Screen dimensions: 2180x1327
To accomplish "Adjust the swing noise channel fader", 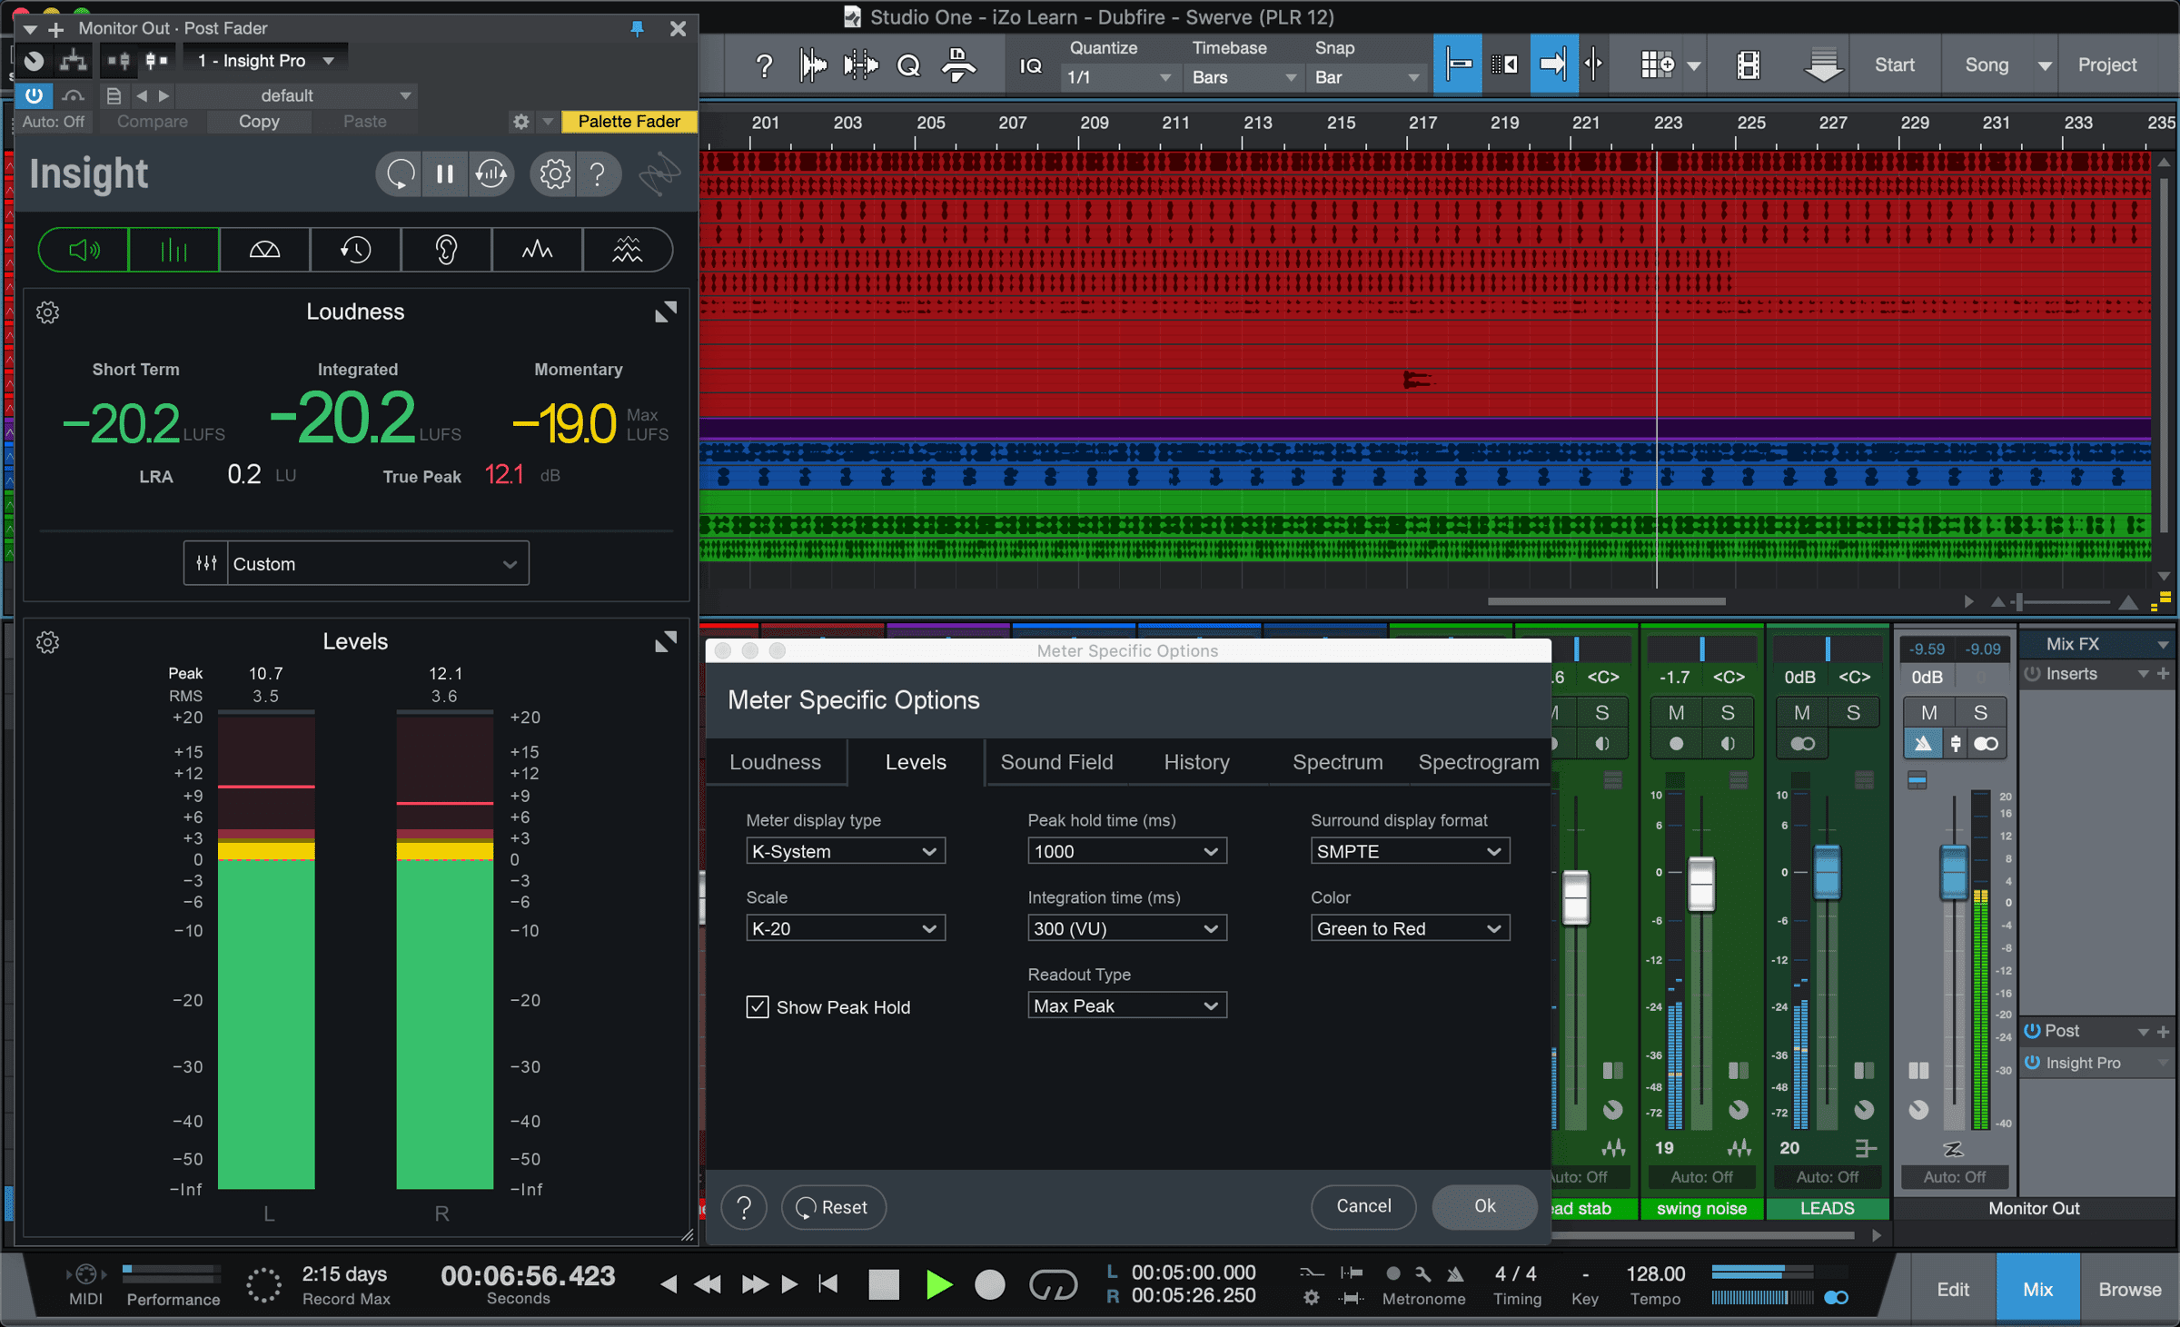I will 1700,883.
